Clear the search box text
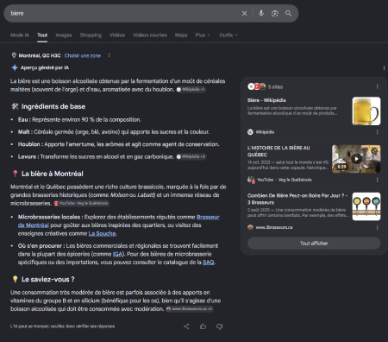Viewport: 388px width, 342px height. tap(244, 13)
